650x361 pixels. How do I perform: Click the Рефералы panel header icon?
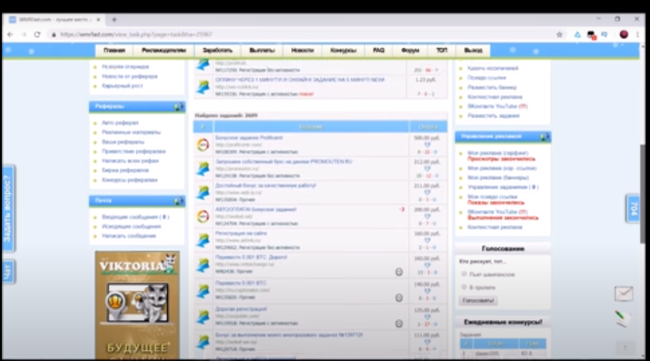(179, 107)
